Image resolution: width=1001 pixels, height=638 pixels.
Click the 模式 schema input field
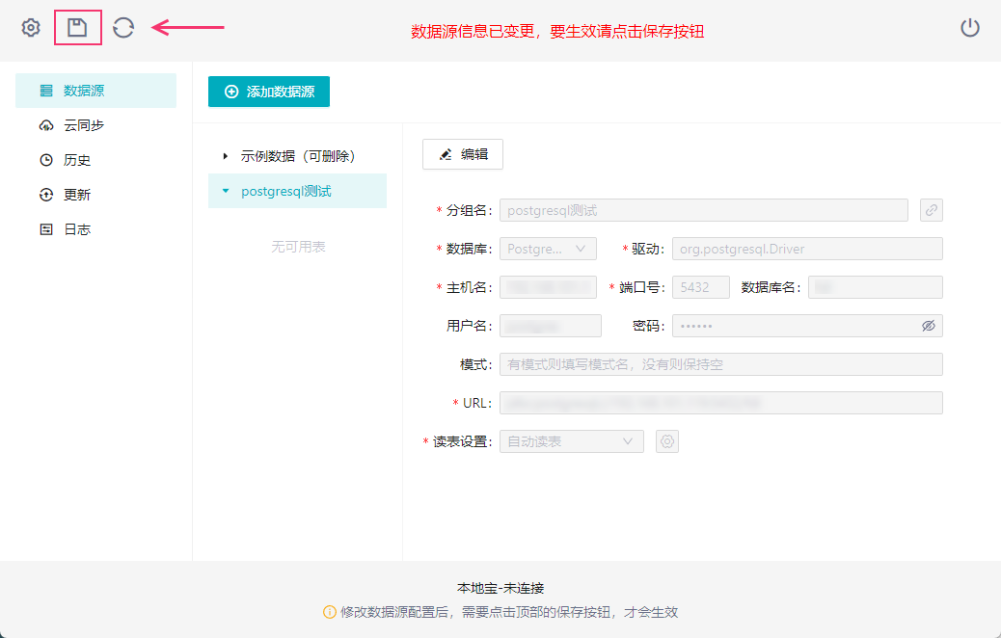(720, 364)
